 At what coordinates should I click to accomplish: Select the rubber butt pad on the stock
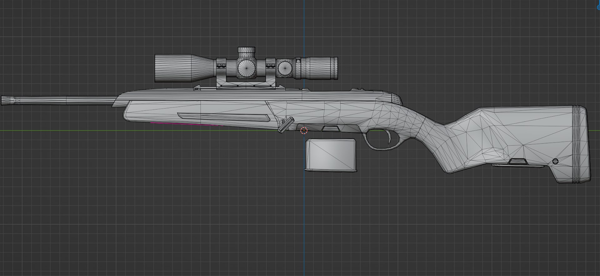(x=582, y=144)
